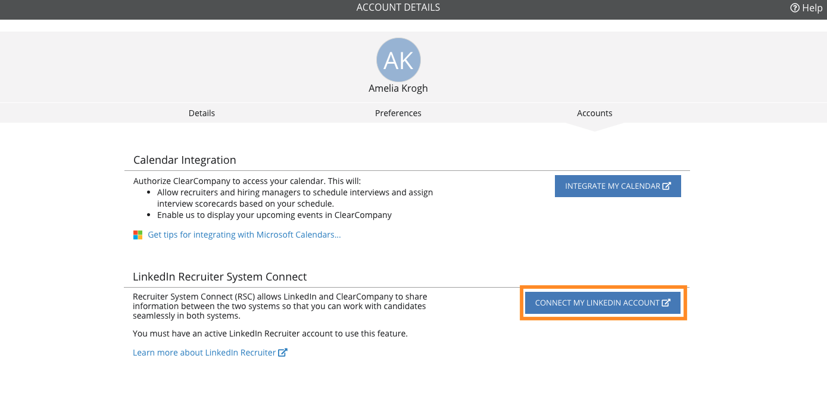Open the Help link
Viewport: 827px width, 402px height.
click(806, 8)
